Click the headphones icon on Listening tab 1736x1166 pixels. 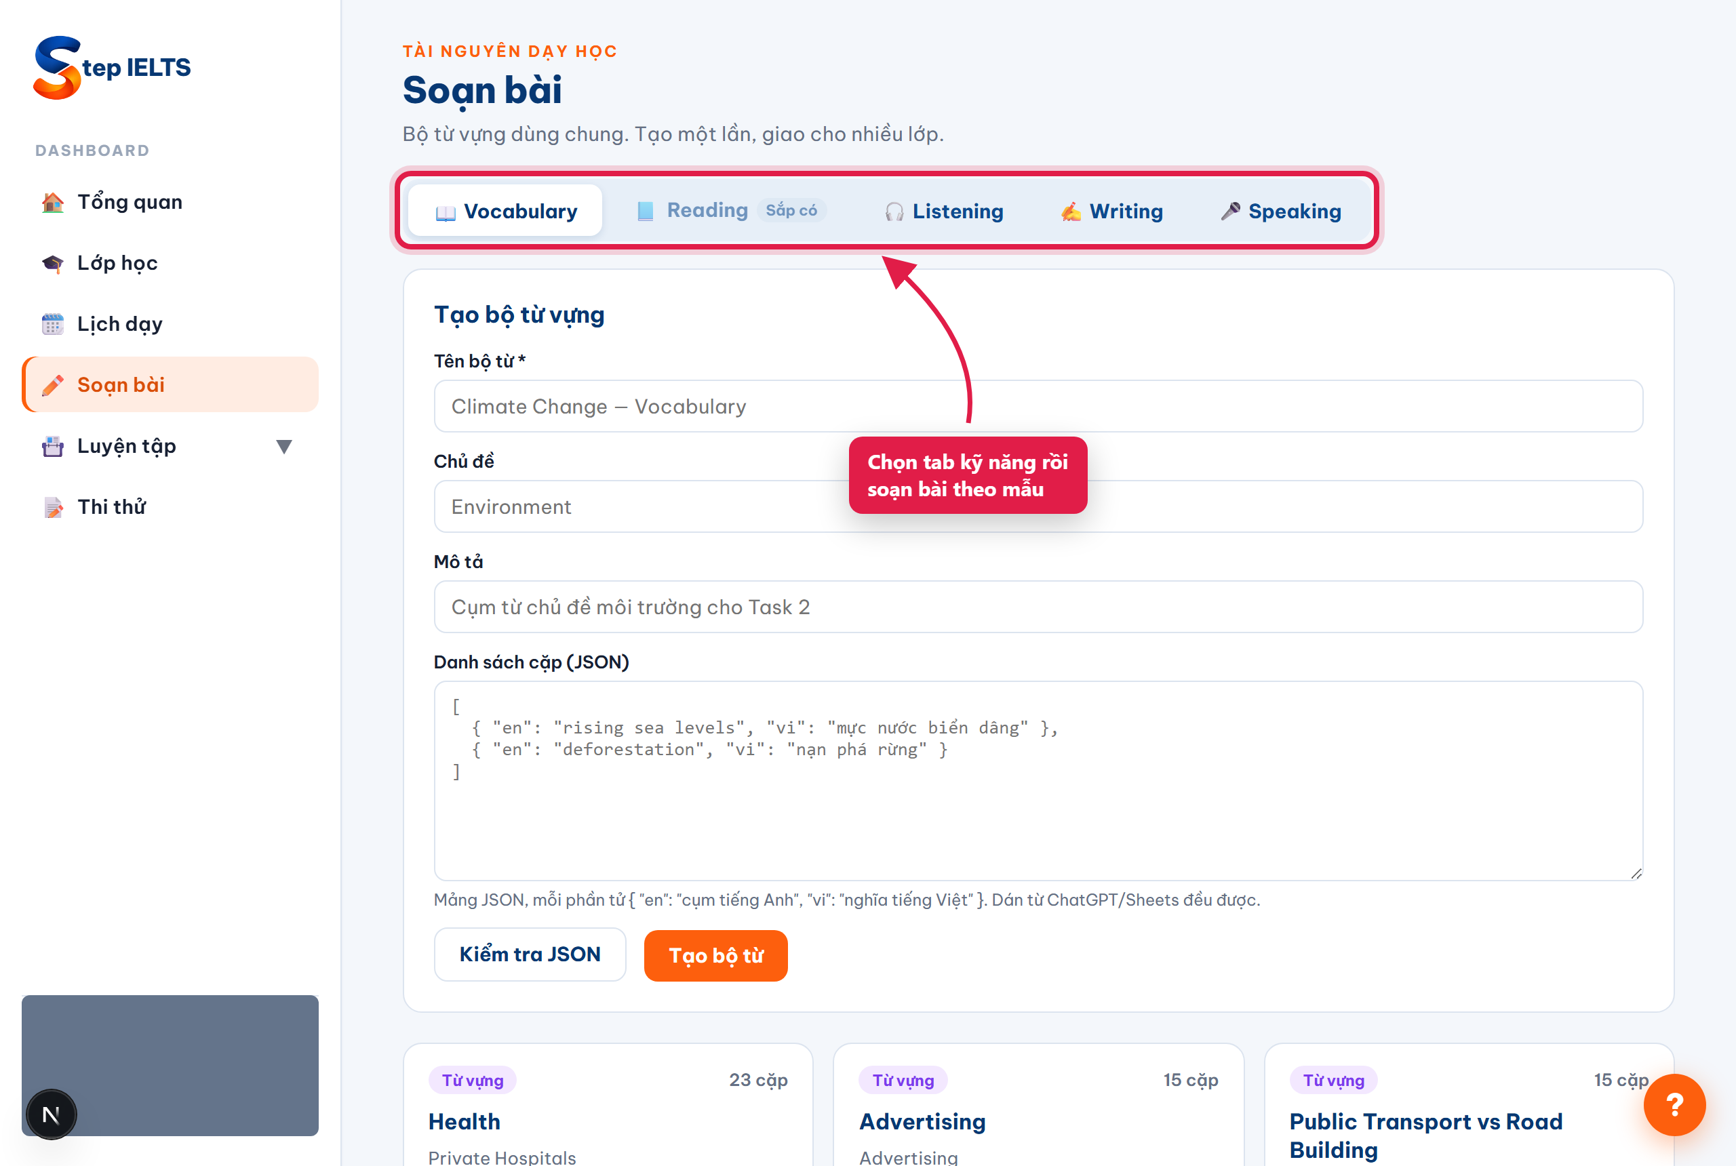click(x=894, y=212)
